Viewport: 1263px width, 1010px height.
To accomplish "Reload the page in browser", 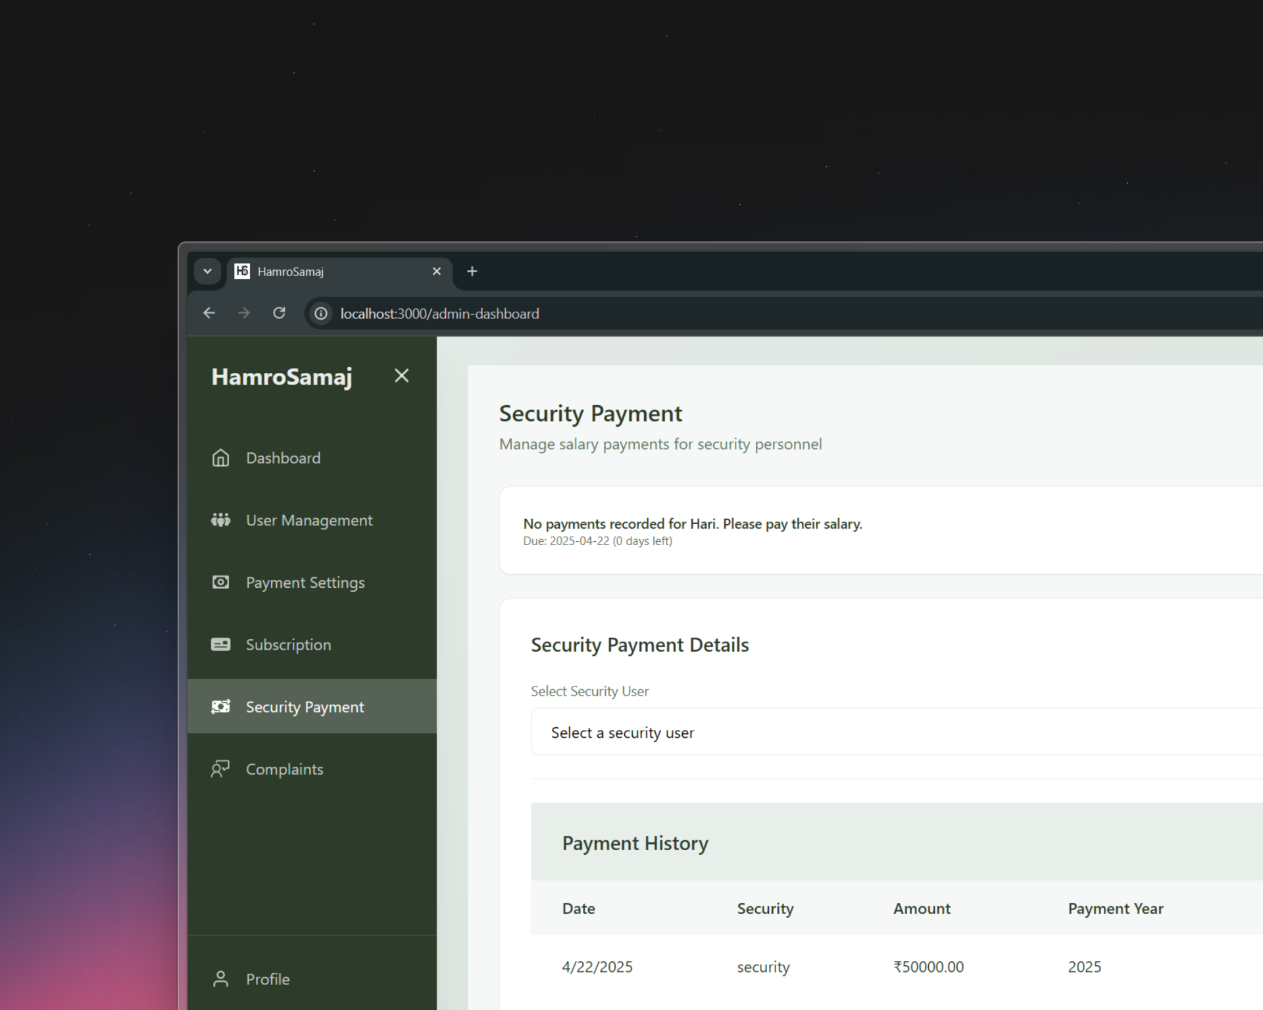I will pyautogui.click(x=279, y=314).
